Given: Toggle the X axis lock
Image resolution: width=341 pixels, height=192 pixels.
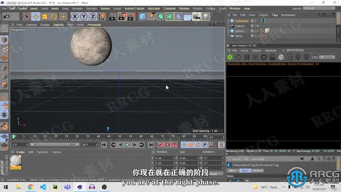Looking at the screenshot, I should (75, 17).
